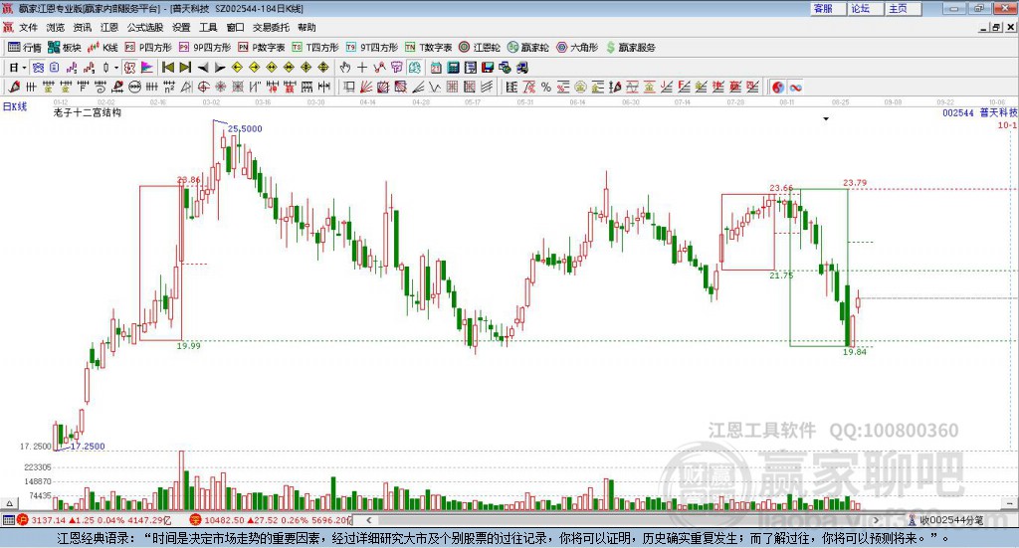Collapse volume panel with small triangle button

[9, 503]
